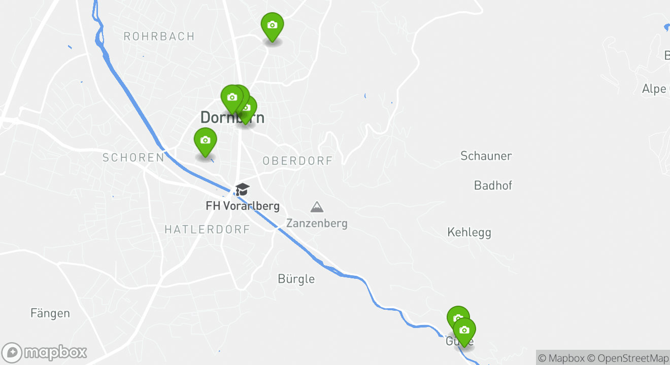
Task: Click the camera pin covering Dornbirn's letter 'i'
Action: (247, 110)
